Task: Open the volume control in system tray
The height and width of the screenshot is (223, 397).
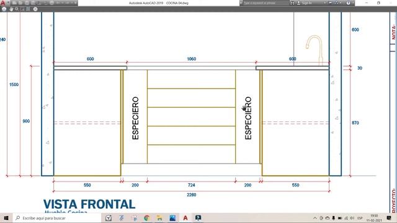Action: click(x=352, y=218)
